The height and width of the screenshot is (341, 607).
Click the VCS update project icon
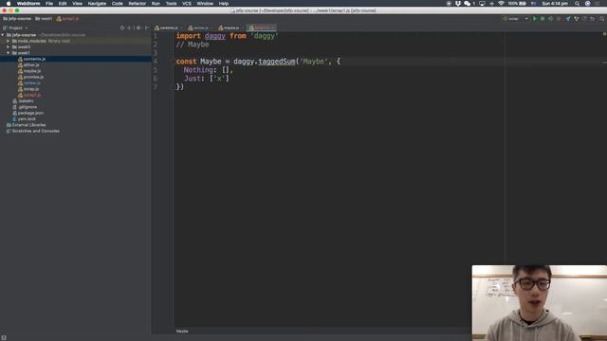point(568,19)
